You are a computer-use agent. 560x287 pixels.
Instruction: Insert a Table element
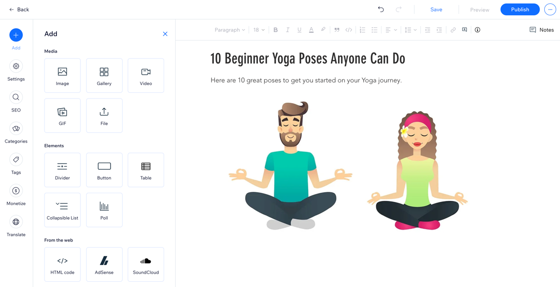point(146,170)
